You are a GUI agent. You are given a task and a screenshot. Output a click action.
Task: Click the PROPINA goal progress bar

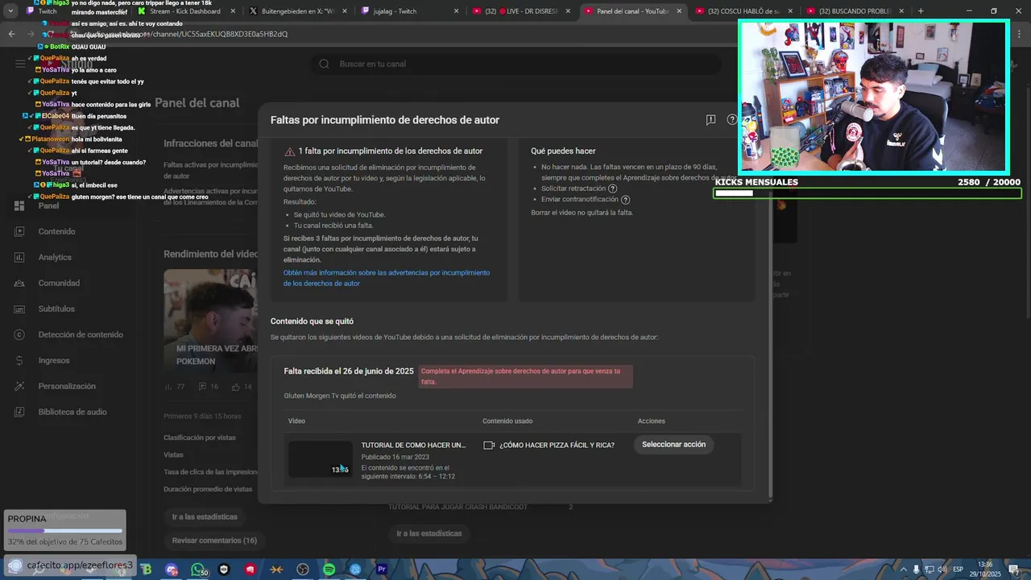tap(65, 531)
